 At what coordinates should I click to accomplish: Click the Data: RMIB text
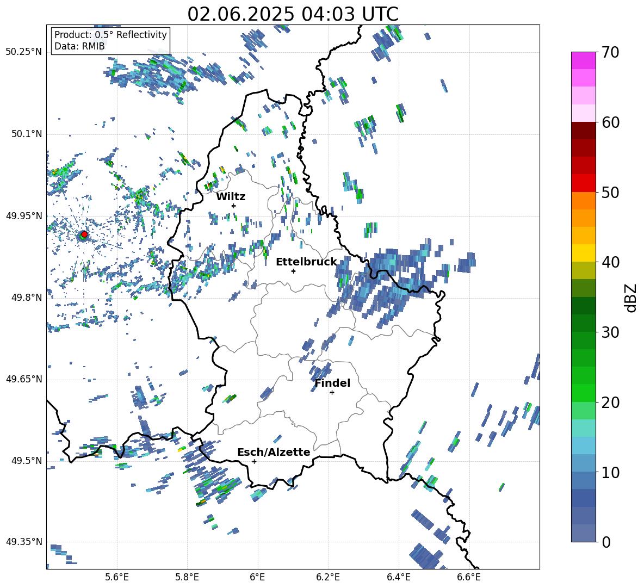(79, 46)
